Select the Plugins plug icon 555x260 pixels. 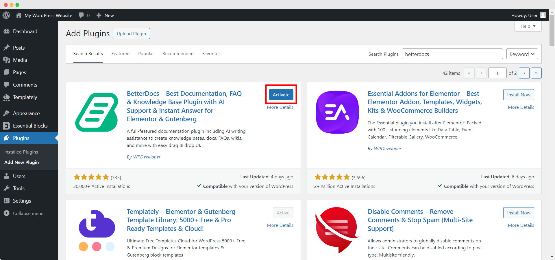tap(7, 138)
